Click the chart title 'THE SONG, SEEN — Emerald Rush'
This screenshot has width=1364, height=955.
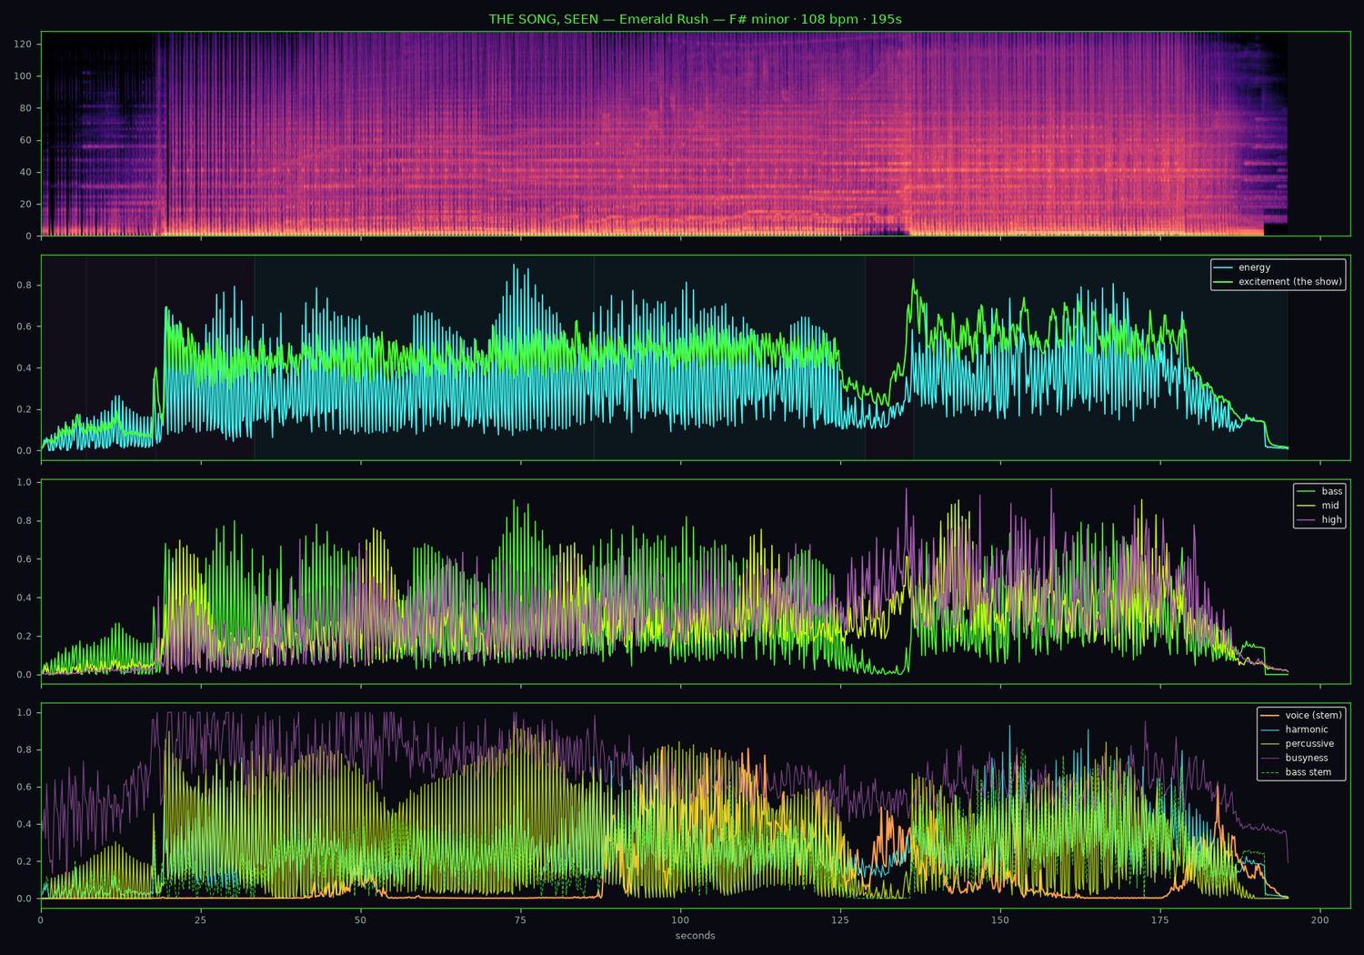click(x=598, y=19)
